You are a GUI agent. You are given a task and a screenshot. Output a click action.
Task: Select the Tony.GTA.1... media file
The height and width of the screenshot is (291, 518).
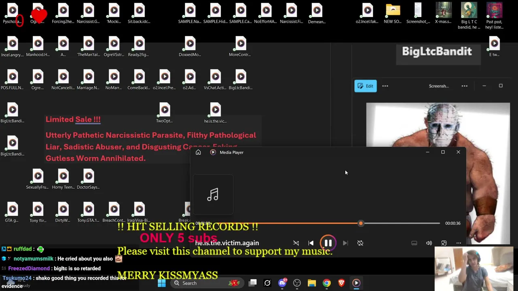88,213
